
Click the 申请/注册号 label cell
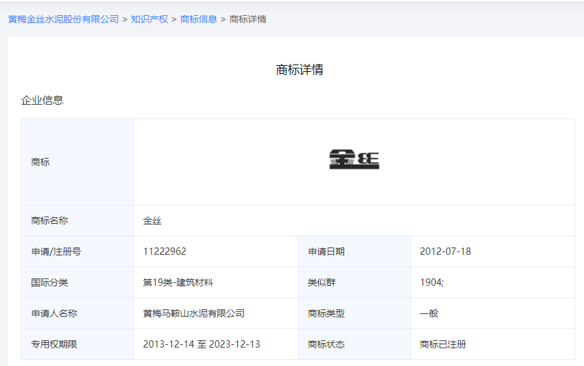(x=56, y=251)
